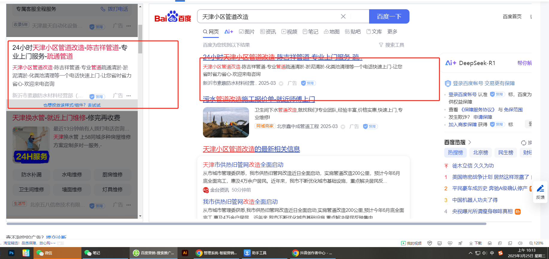The width and height of the screenshot is (549, 259).
Task: Switch to the 图片 search tab
Action: click(x=247, y=32)
